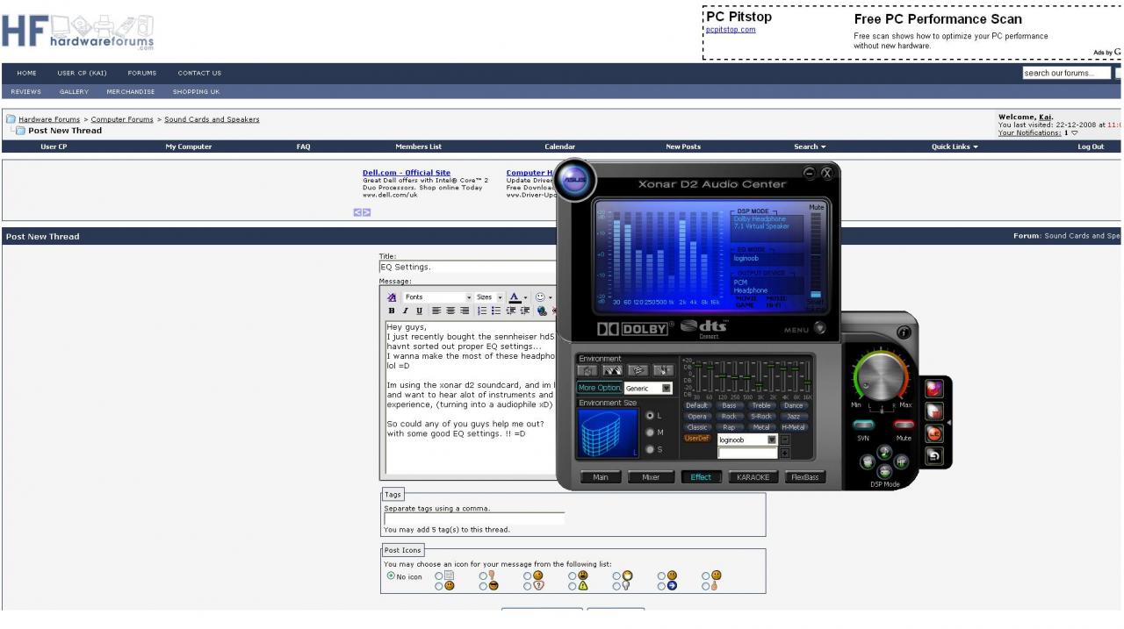Image resolution: width=1124 pixels, height=629 pixels.
Task: Open the text color dropdown arrow
Action: (x=525, y=297)
